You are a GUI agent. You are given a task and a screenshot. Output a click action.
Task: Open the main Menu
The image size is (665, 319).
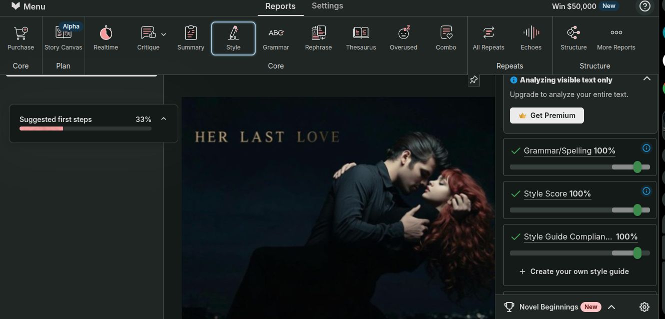coord(29,6)
